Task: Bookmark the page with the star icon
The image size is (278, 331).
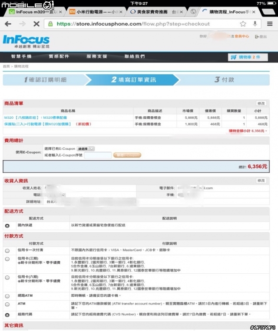Action: 243,24
